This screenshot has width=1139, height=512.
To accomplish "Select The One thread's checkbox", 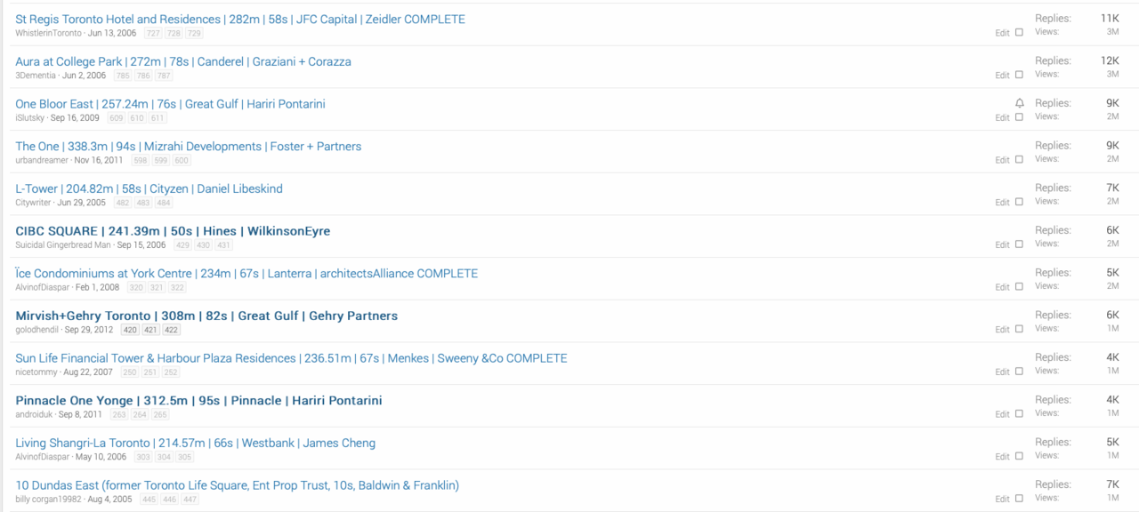I will [x=1019, y=160].
